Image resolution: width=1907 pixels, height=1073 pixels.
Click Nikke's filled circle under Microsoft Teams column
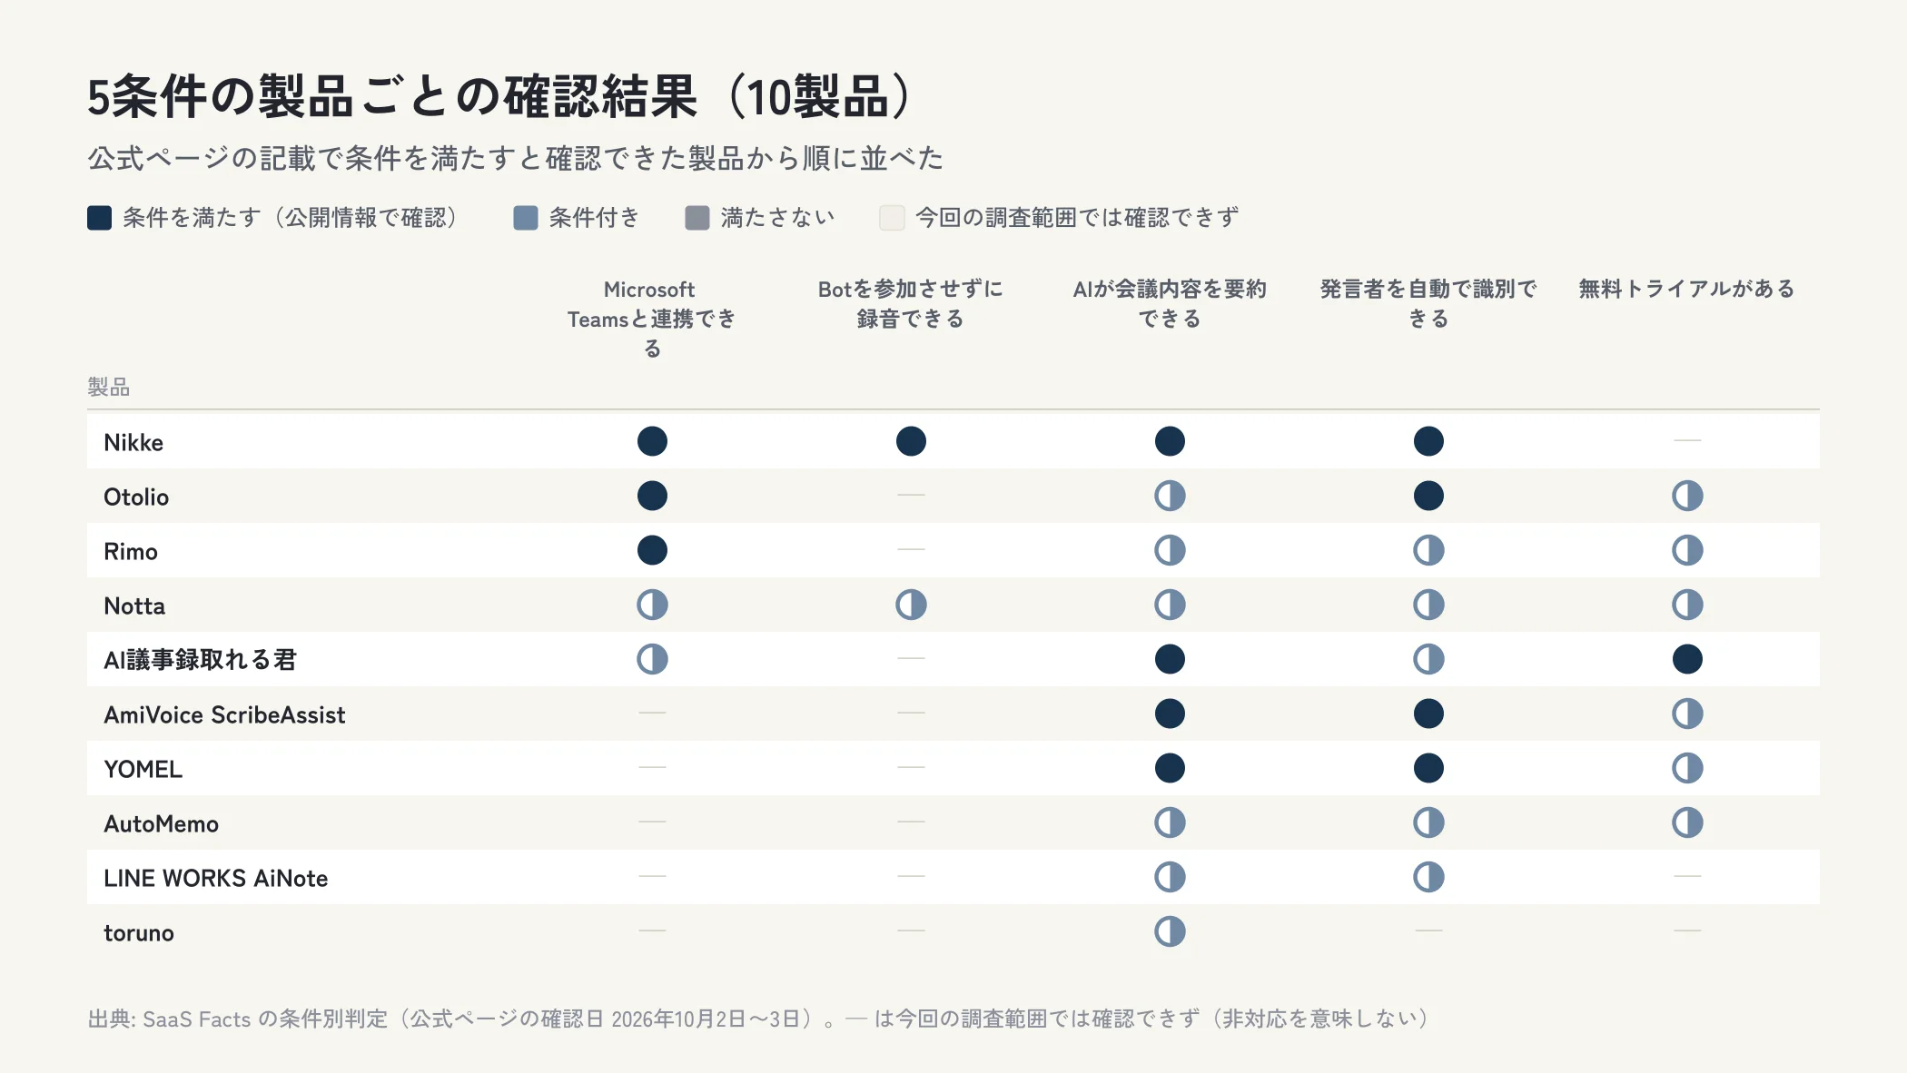point(652,441)
